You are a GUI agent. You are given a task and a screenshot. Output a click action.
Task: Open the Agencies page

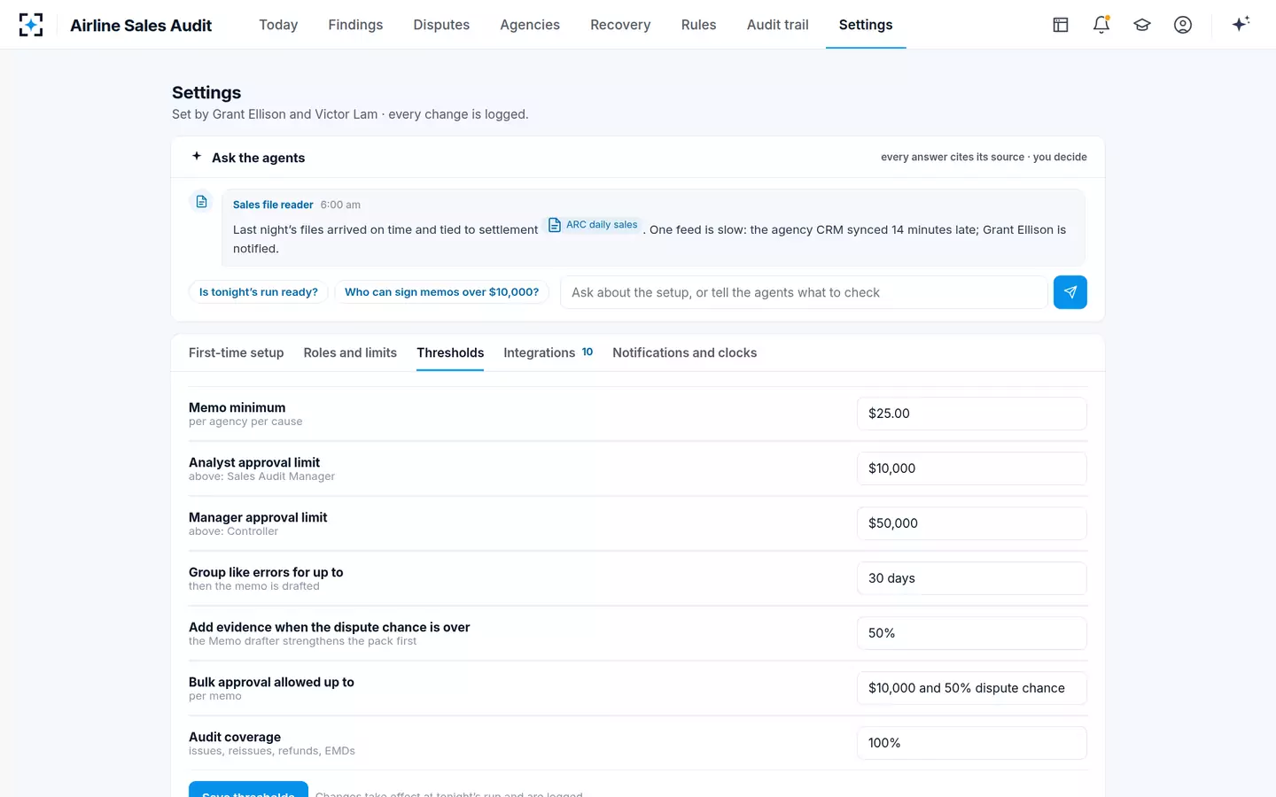[x=530, y=25]
